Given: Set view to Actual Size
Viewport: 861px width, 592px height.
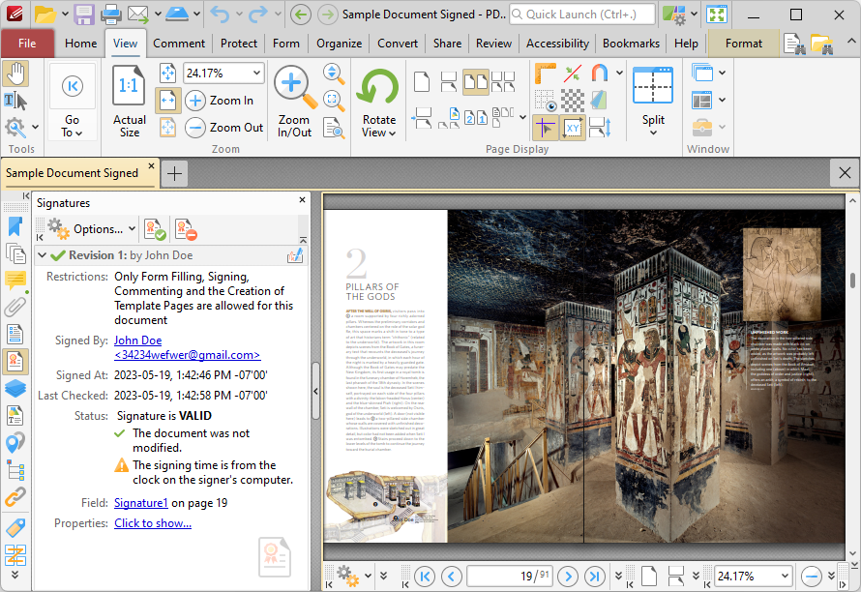Looking at the screenshot, I should (129, 101).
